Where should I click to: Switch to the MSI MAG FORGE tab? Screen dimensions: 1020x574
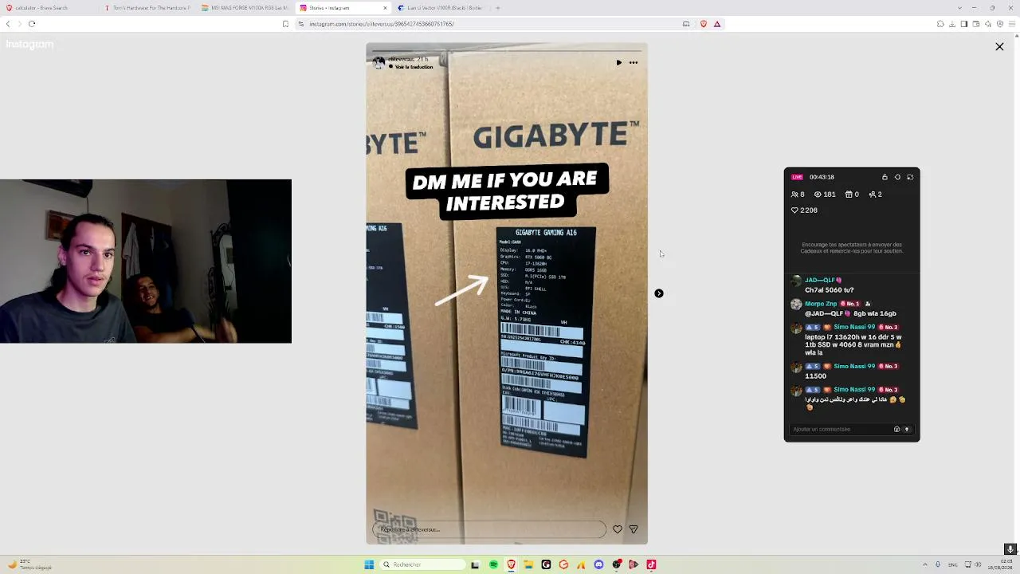click(x=245, y=8)
